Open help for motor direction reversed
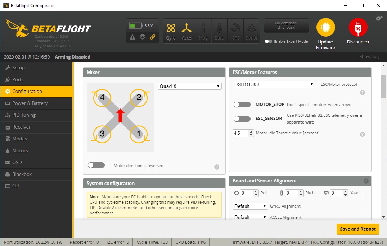 click(217, 167)
